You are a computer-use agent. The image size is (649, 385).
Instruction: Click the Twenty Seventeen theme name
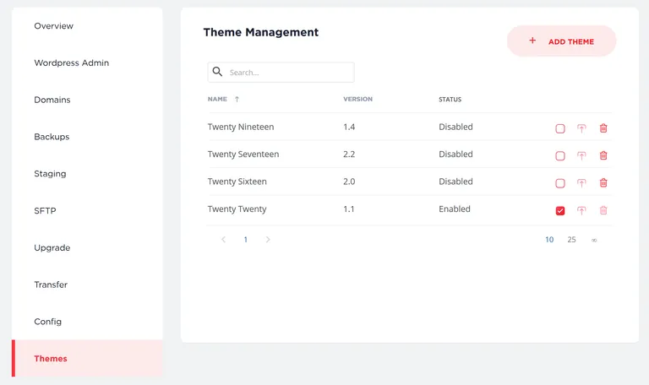pyautogui.click(x=243, y=155)
